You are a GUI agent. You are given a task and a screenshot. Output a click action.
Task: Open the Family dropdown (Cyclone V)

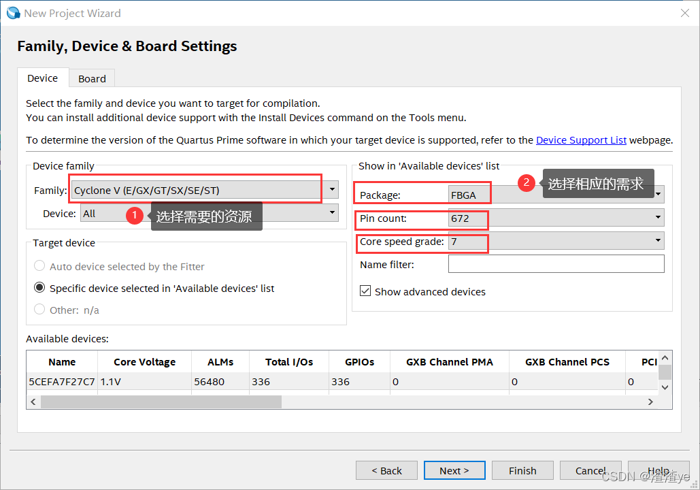[205, 191]
